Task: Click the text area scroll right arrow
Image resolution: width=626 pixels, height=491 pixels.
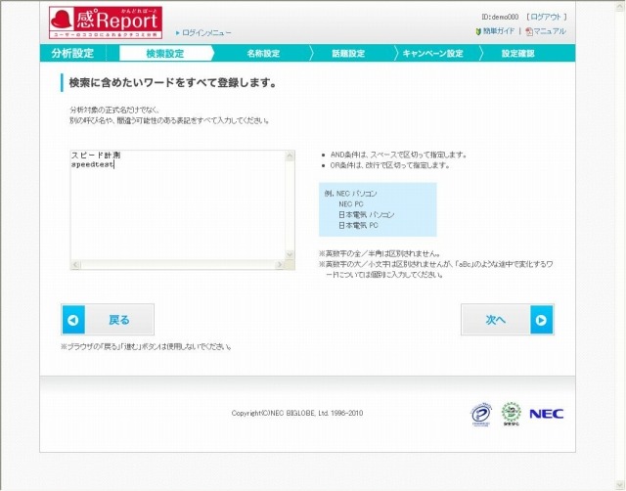Action: click(280, 265)
